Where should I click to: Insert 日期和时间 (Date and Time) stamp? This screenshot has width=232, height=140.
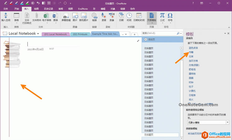[x=139, y=17]
